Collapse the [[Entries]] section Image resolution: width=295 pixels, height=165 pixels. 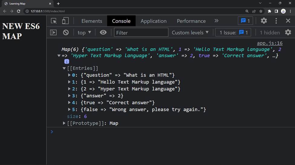point(64,68)
